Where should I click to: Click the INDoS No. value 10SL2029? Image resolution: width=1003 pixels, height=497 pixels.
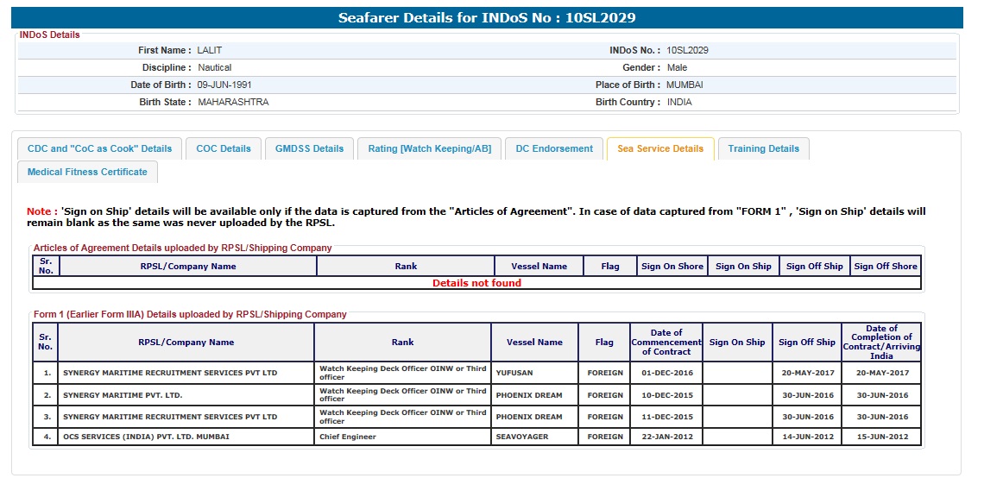(687, 51)
